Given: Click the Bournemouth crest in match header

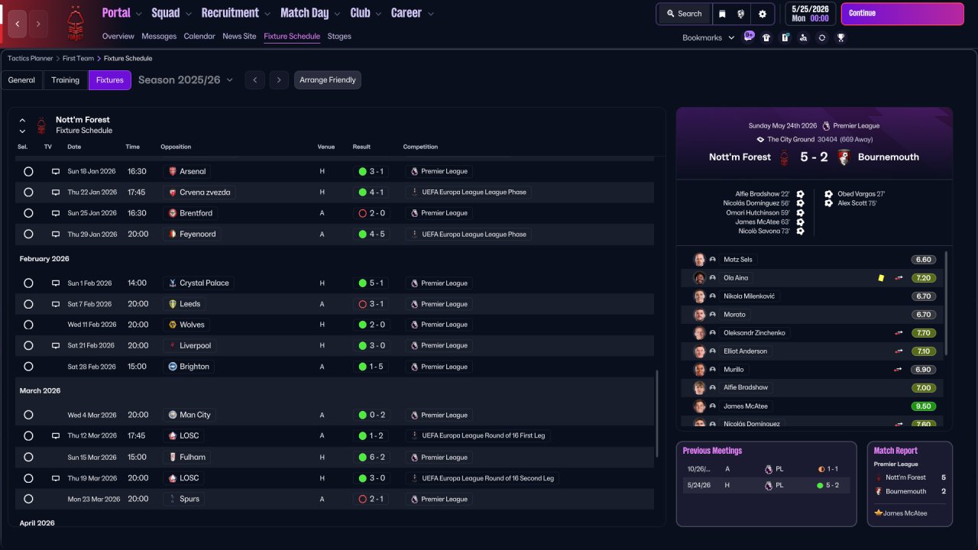Looking at the screenshot, I should pos(844,157).
